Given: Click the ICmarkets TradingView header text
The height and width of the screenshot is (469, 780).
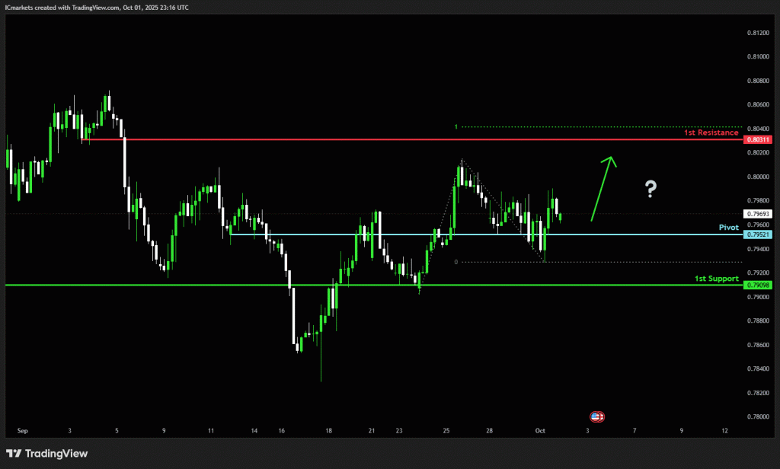Looking at the screenshot, I should (x=97, y=7).
